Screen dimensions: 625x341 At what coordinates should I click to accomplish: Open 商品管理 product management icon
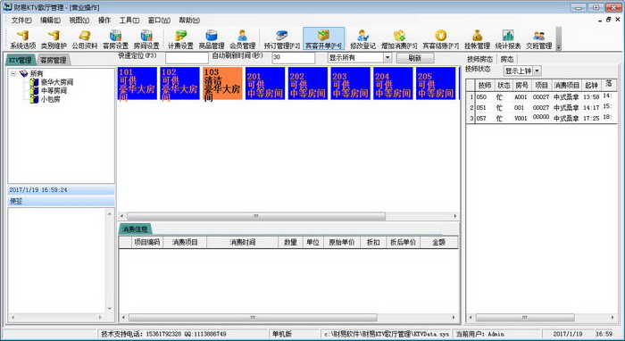212,39
